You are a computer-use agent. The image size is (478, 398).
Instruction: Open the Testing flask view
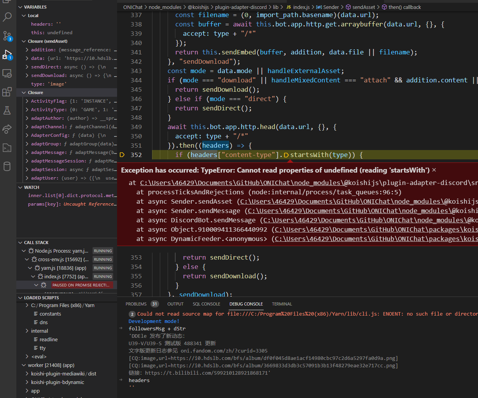coord(7,110)
